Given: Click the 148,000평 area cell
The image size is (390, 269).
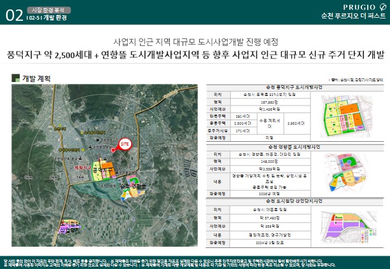Looking at the screenshot, I should pos(270,162).
